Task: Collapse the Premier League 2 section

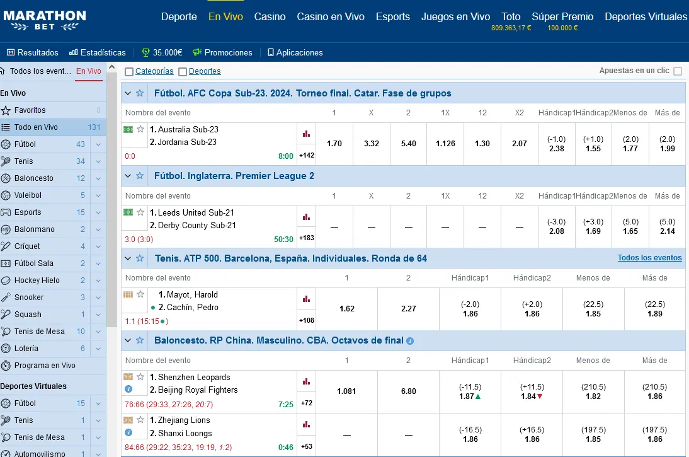Action: [128, 175]
